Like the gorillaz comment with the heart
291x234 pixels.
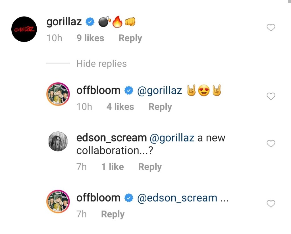tap(271, 28)
